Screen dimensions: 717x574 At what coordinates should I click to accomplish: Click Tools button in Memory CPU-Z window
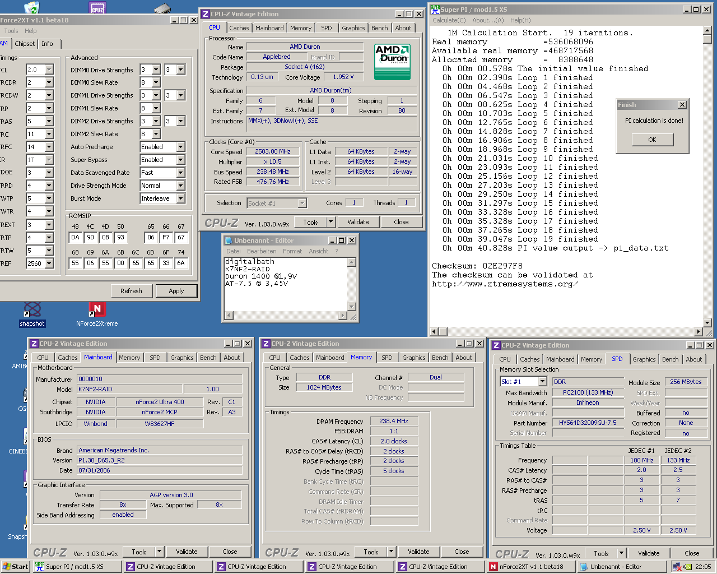point(371,552)
